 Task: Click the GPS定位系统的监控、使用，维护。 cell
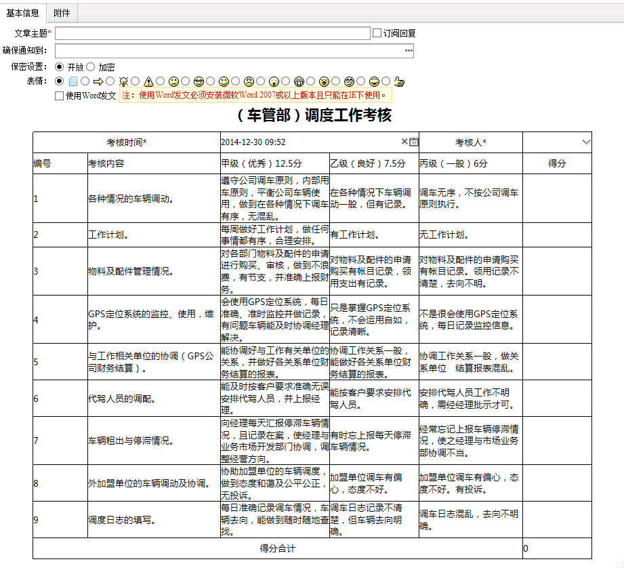(154, 320)
